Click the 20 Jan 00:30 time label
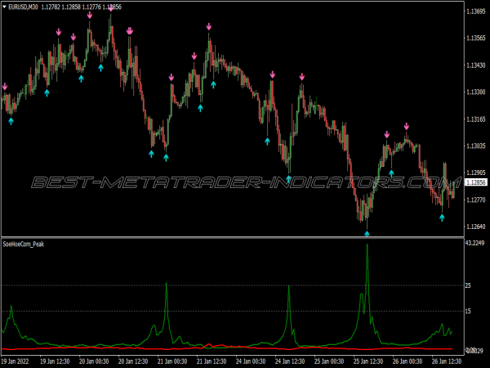 [x=94, y=361]
